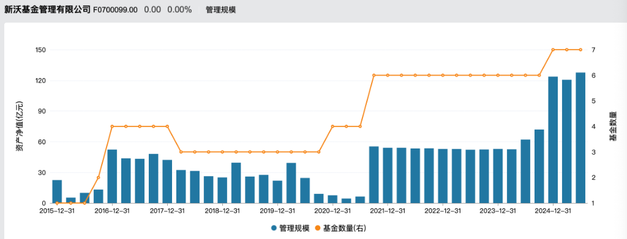This screenshot has width=627, height=239.
Task: Click the blue bar at 2022-12-31
Action: click(x=443, y=176)
